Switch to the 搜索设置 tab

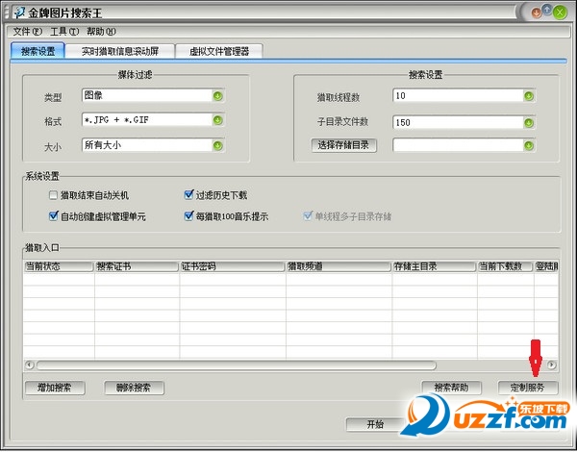pyautogui.click(x=38, y=51)
